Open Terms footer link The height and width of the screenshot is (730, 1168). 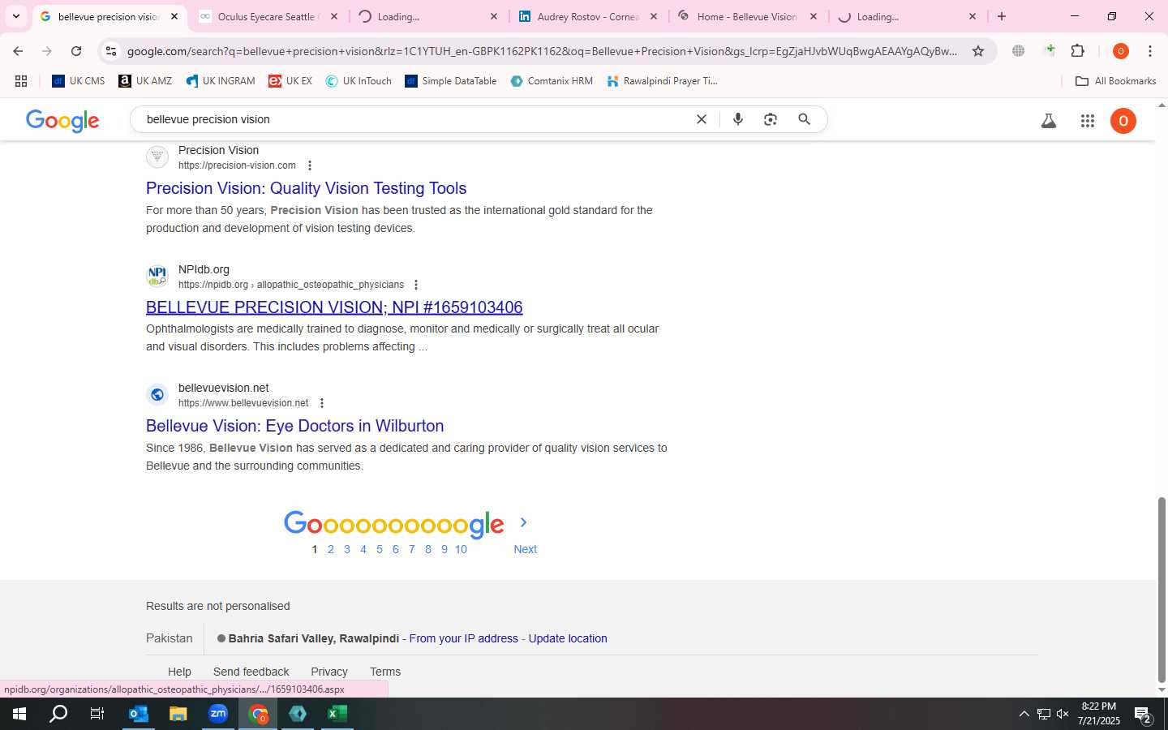pyautogui.click(x=385, y=672)
